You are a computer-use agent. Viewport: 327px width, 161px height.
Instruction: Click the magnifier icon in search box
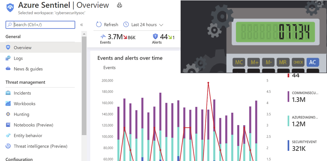pyautogui.click(x=9, y=25)
